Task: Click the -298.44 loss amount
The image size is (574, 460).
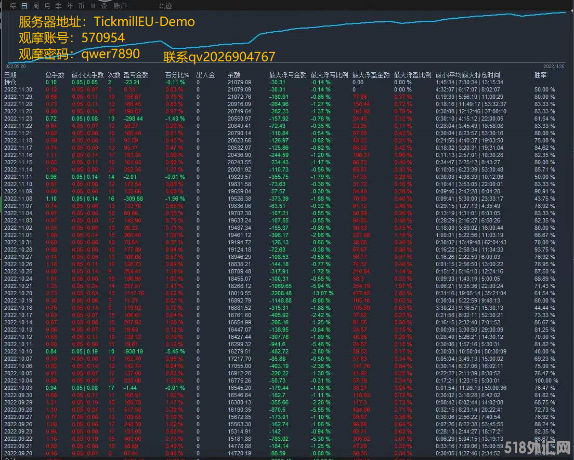Action: (133, 119)
